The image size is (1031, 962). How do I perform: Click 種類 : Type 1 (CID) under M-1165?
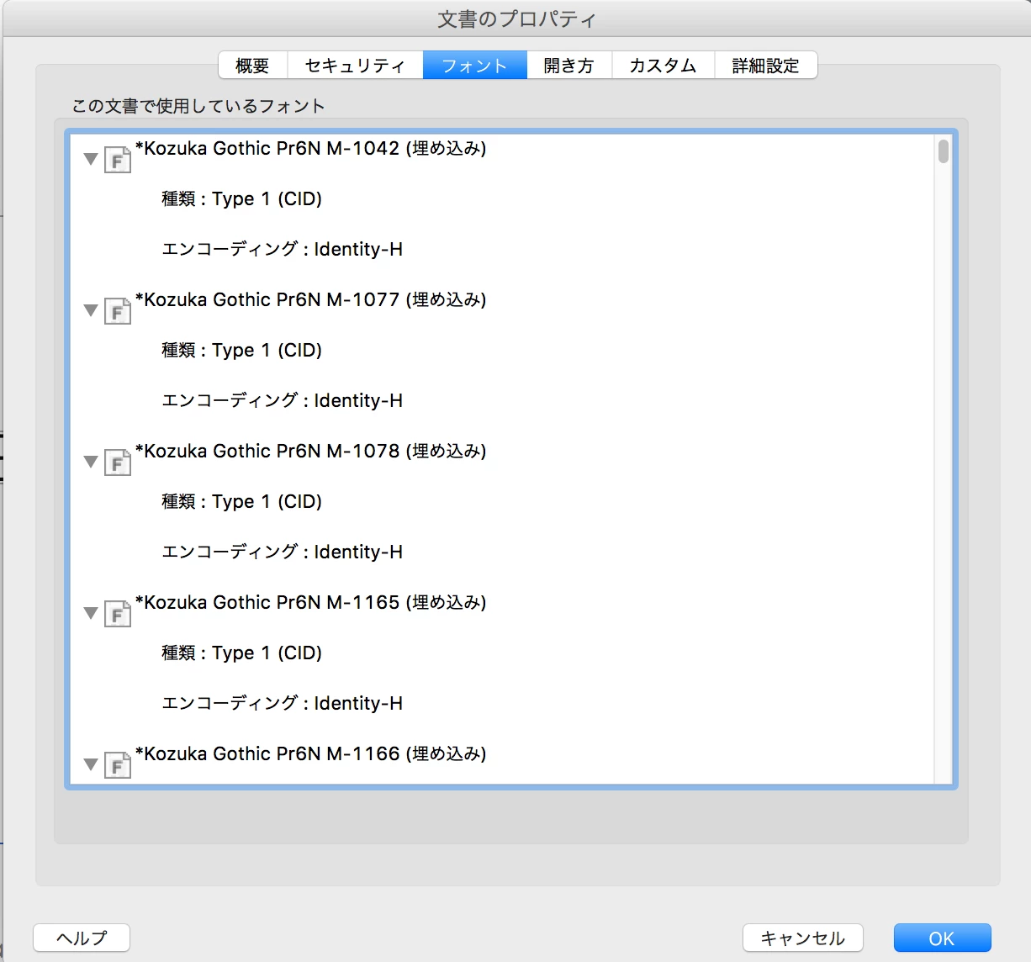242,653
